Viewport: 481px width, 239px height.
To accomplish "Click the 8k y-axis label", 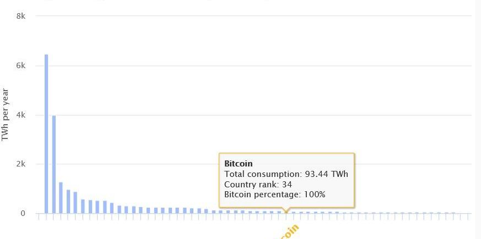I will pyautogui.click(x=21, y=16).
